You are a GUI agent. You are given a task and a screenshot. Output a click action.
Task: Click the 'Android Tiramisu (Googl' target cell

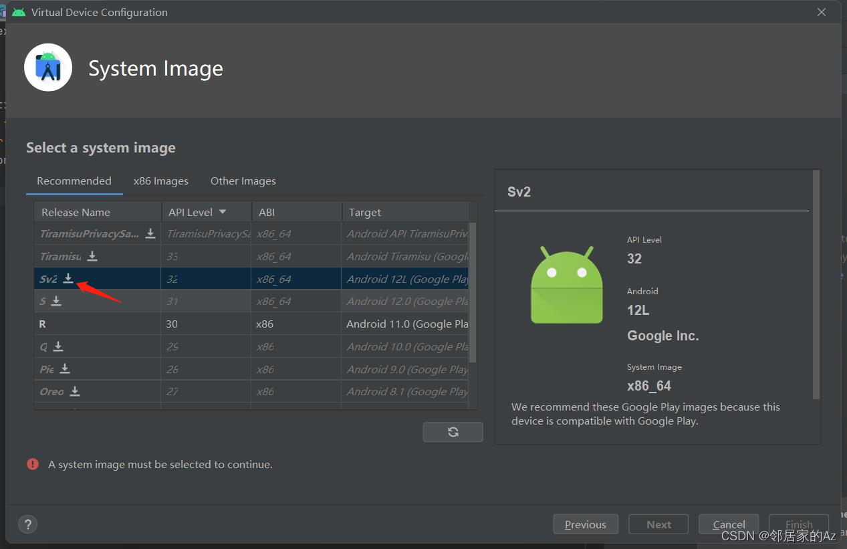pos(405,256)
